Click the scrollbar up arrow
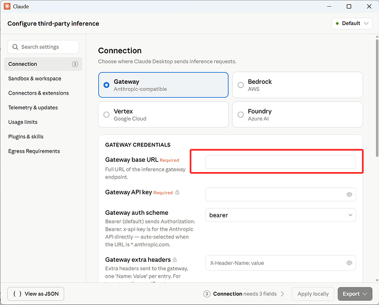This screenshot has width=379, height=305. point(377,37)
